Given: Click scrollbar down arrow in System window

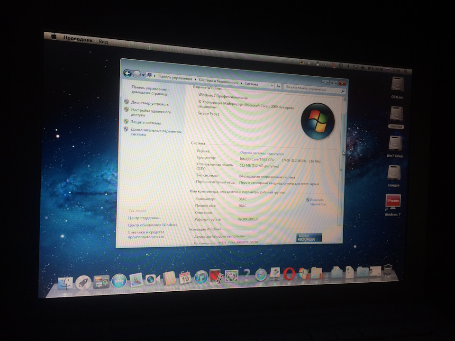Looking at the screenshot, I should (x=338, y=239).
